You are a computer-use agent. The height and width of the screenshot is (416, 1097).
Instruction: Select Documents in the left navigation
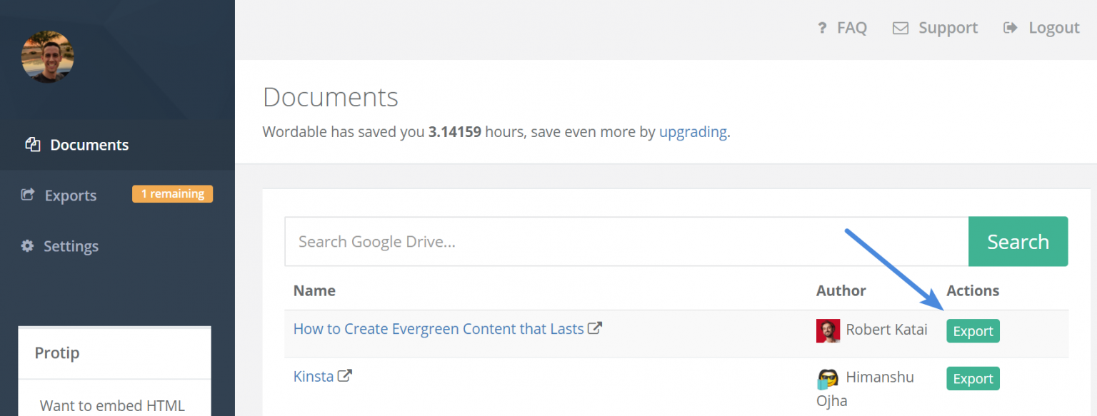pyautogui.click(x=89, y=144)
